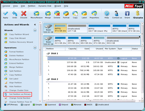This screenshot has height=111, width=145.
Task: Open the General menu
Action: pos(6,6)
